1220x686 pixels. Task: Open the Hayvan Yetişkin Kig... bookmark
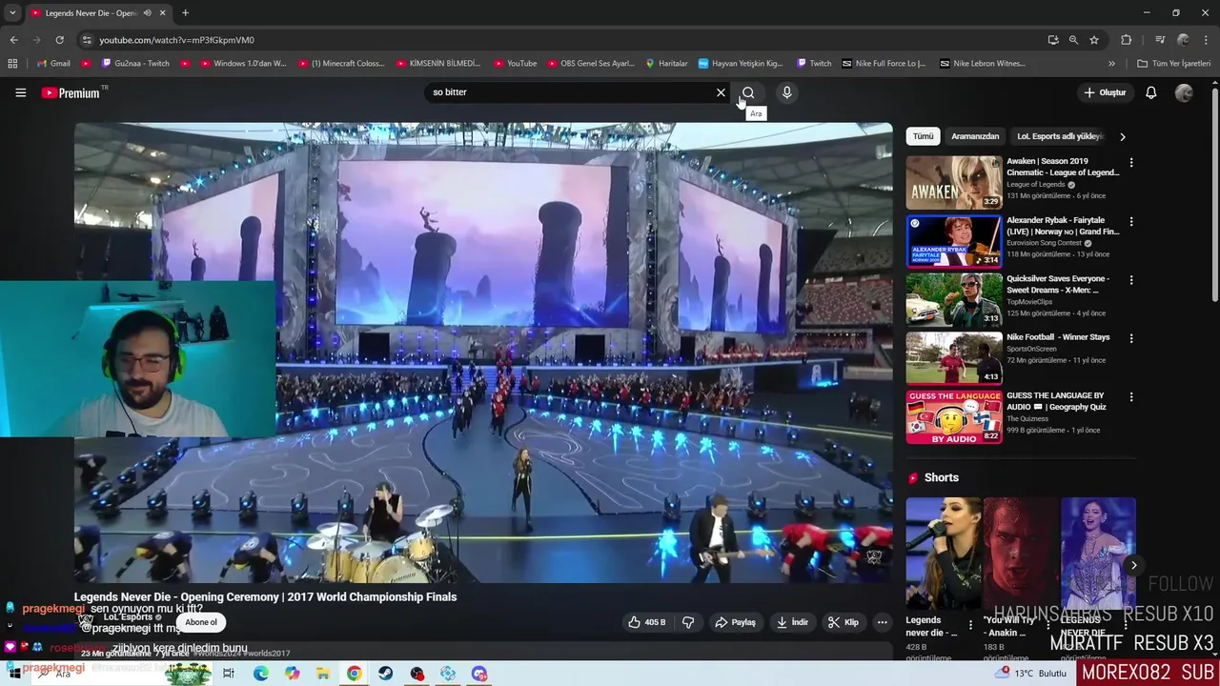[x=741, y=64]
